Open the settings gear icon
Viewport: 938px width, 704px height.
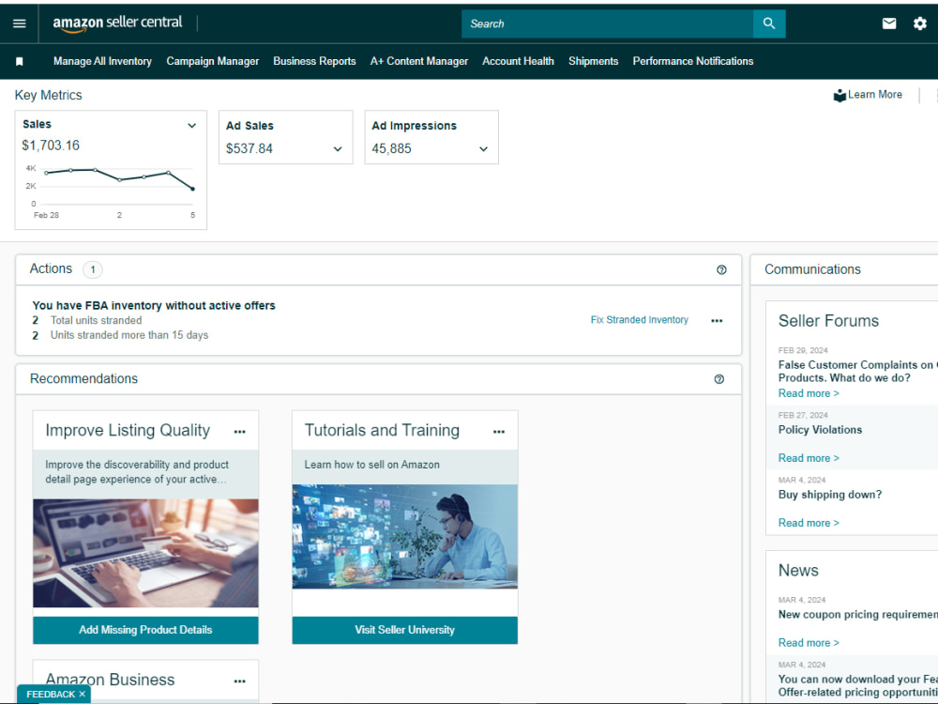click(x=920, y=23)
